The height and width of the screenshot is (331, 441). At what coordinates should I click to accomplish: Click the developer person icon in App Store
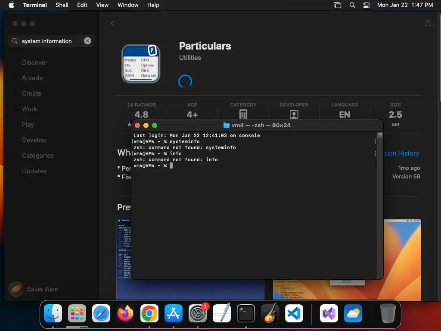294,114
